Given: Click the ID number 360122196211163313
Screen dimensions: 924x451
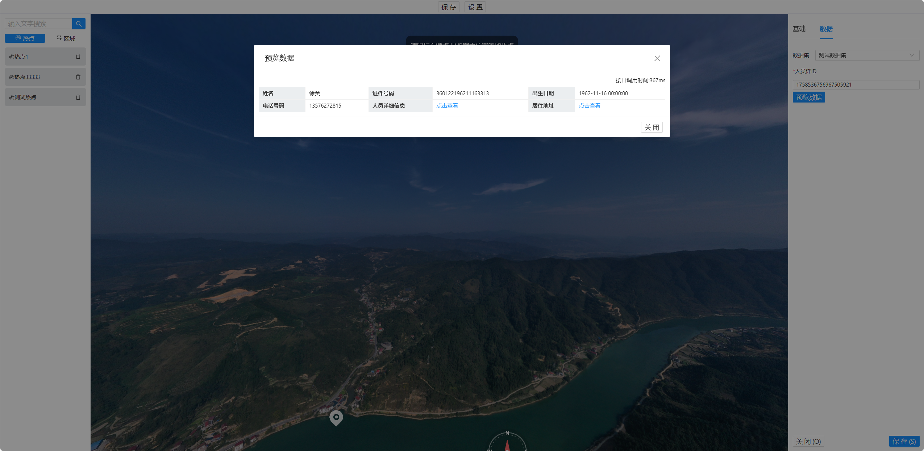Looking at the screenshot, I should click(462, 93).
